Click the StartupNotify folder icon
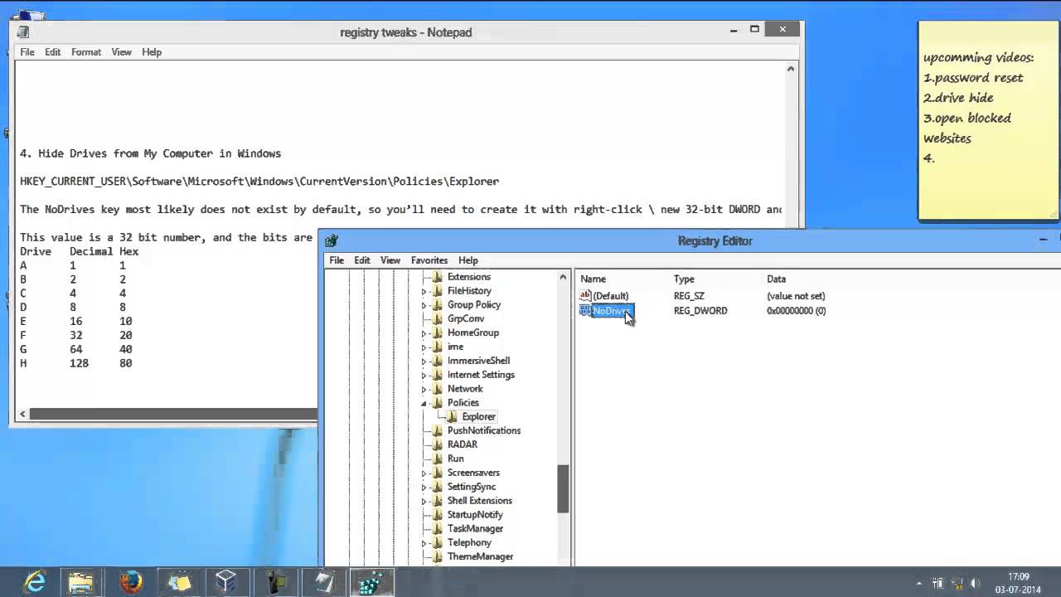 point(438,515)
